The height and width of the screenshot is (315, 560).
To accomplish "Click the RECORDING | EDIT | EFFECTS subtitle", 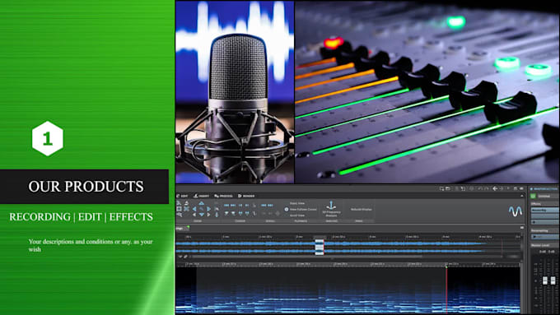I will (81, 217).
